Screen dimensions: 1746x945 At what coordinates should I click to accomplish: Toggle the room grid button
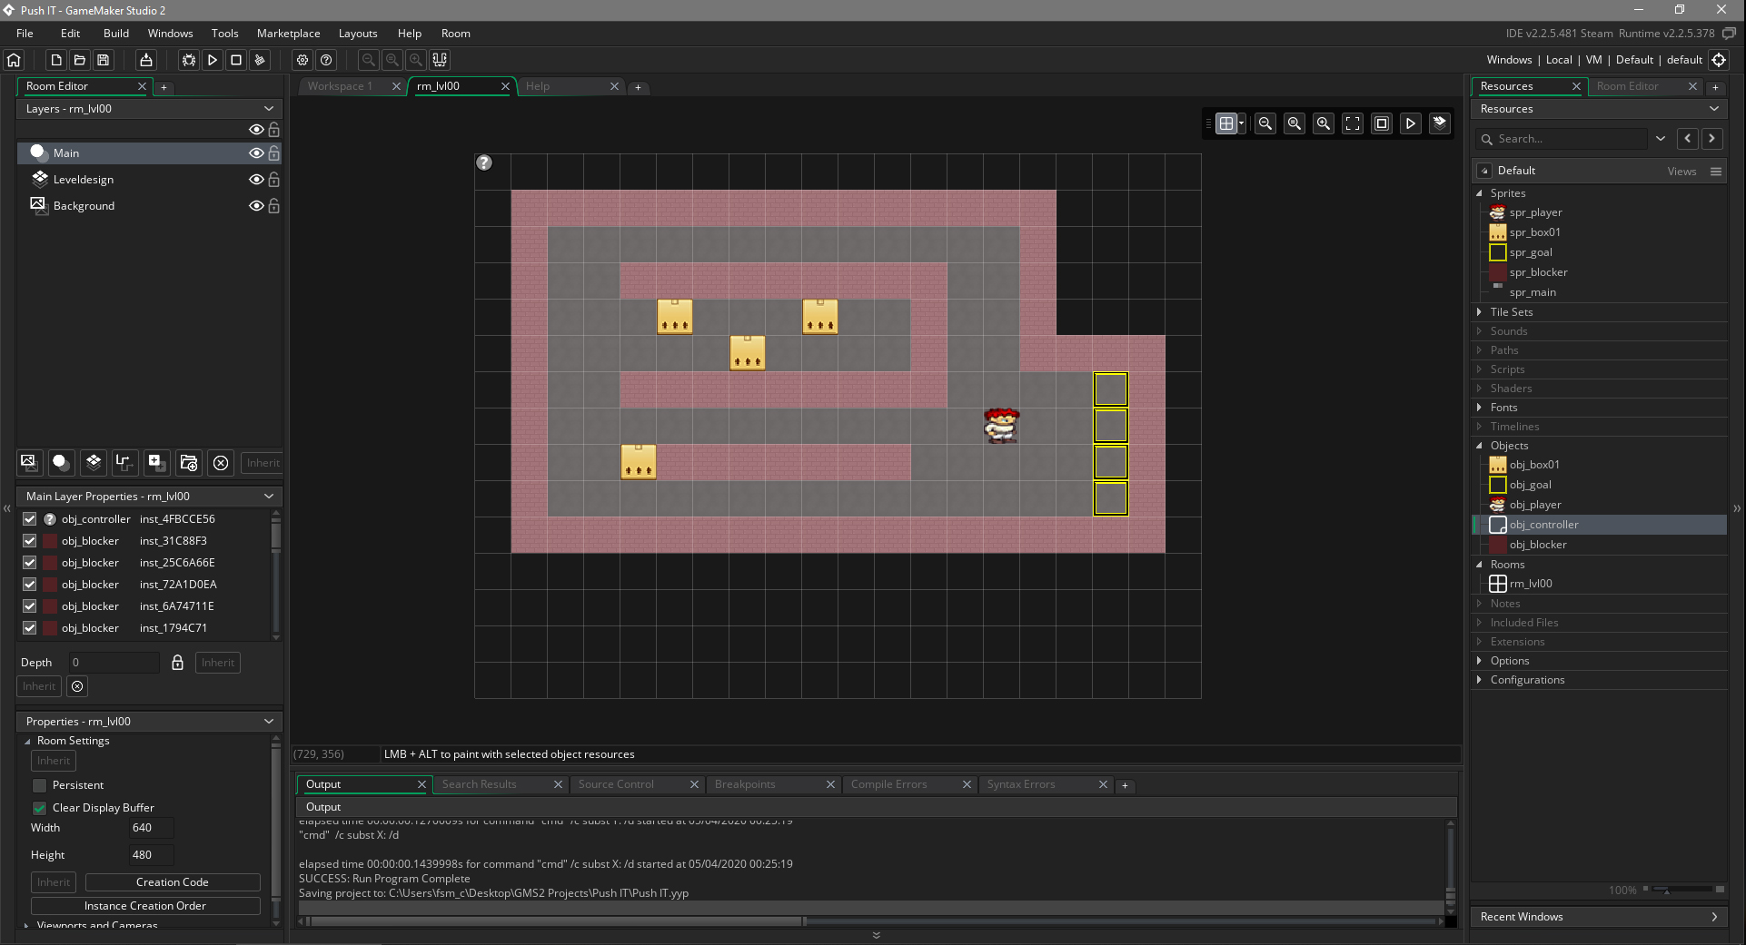[1225, 123]
